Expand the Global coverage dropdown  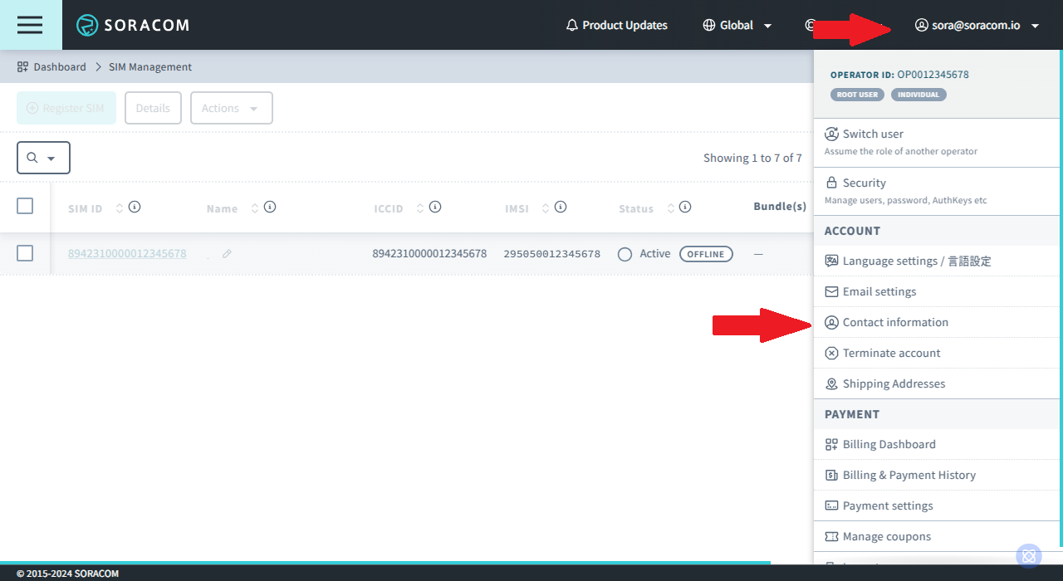pos(737,25)
